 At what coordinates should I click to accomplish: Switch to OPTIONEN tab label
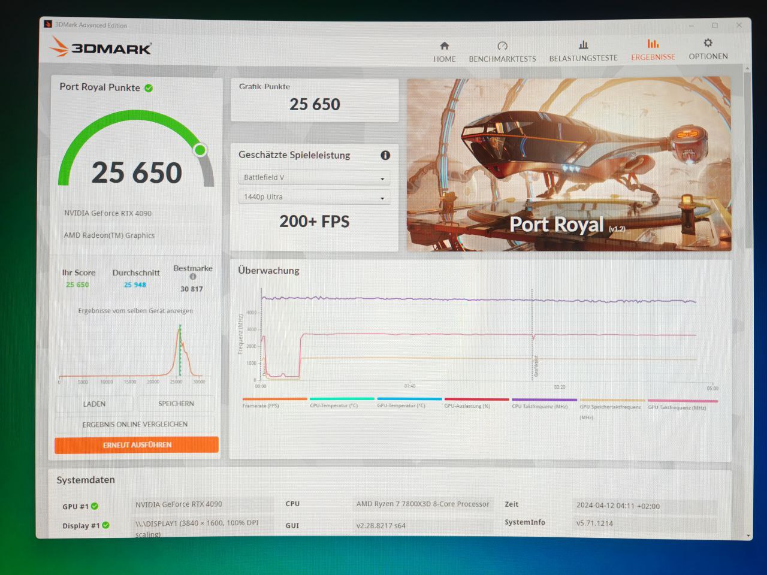(x=708, y=56)
